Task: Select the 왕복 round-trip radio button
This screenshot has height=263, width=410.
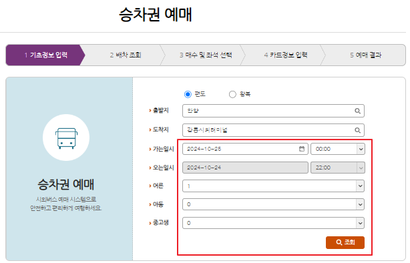Action: pos(232,94)
